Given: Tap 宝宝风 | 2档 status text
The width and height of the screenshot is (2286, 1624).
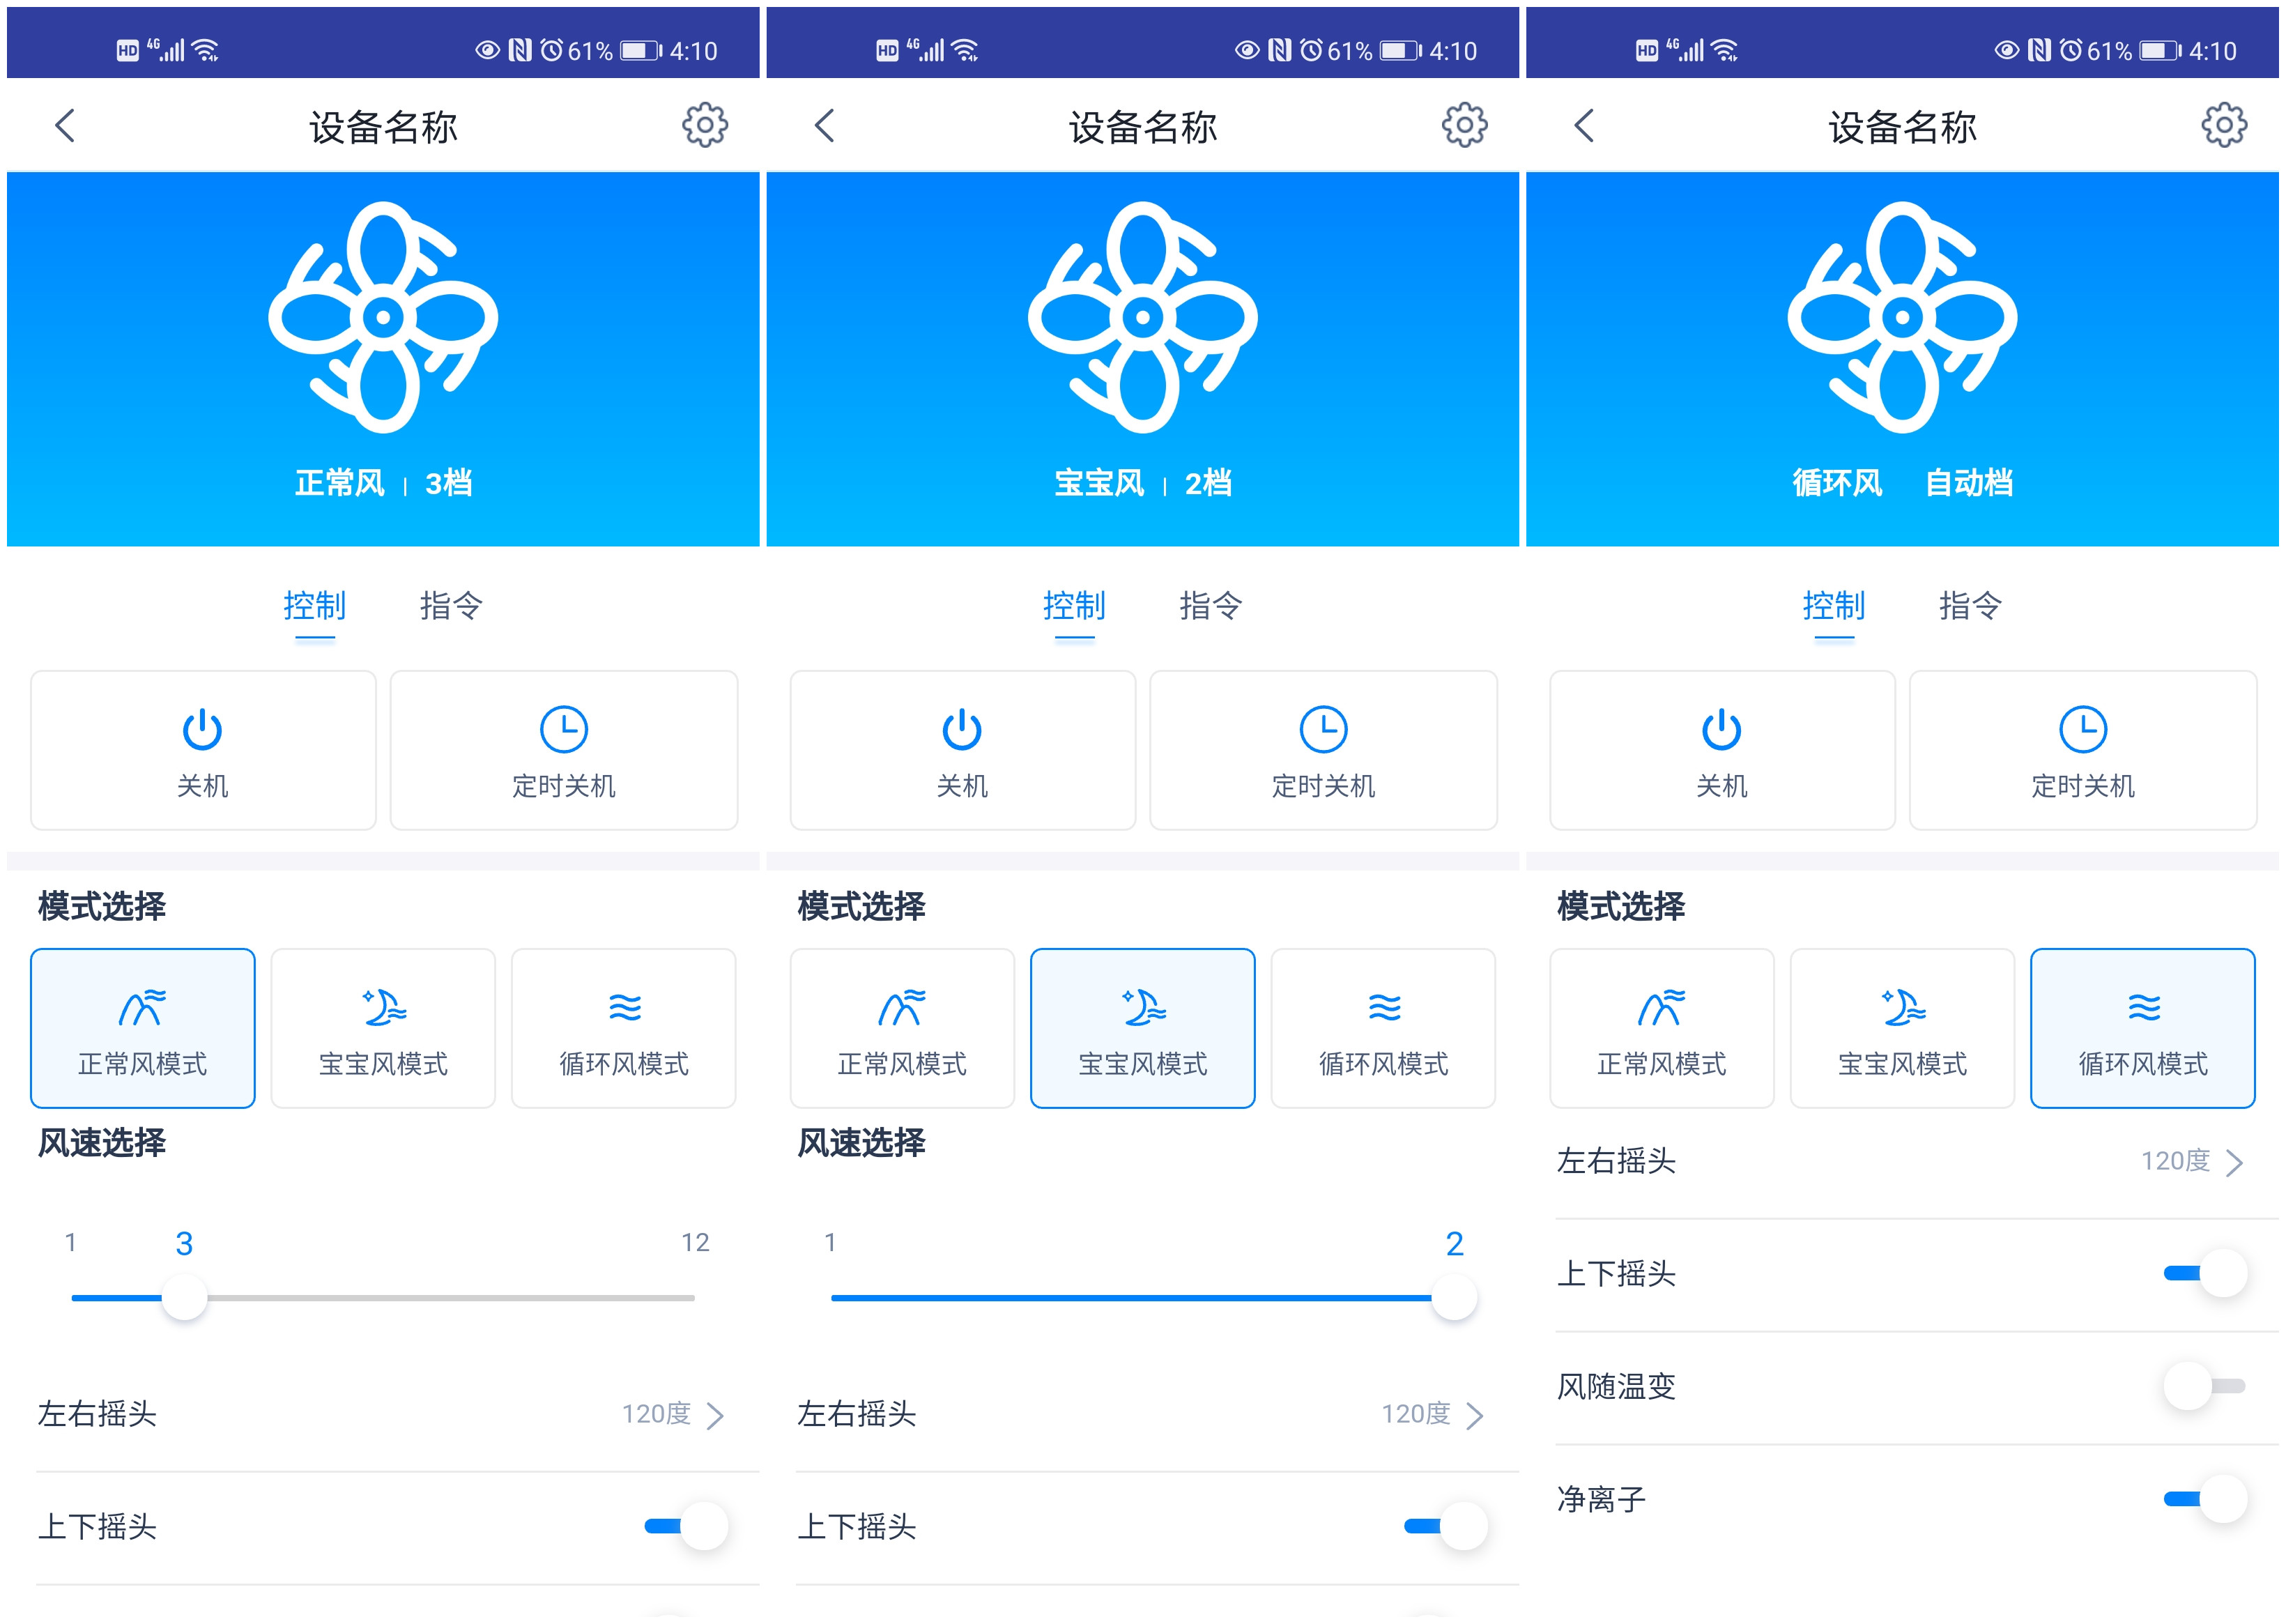Looking at the screenshot, I should tap(1143, 483).
